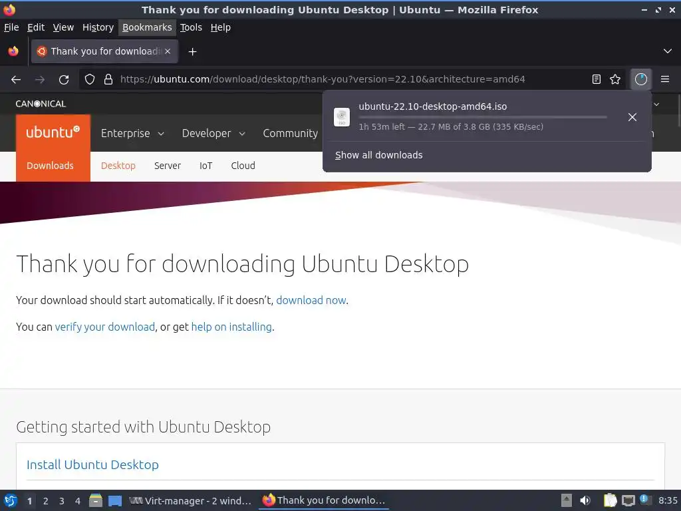
Task: Open a new tab
Action: click(192, 52)
